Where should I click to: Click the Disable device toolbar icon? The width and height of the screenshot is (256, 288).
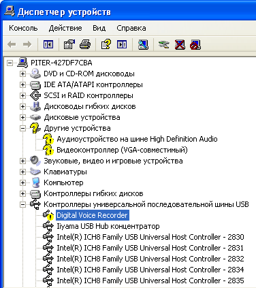tap(195, 44)
